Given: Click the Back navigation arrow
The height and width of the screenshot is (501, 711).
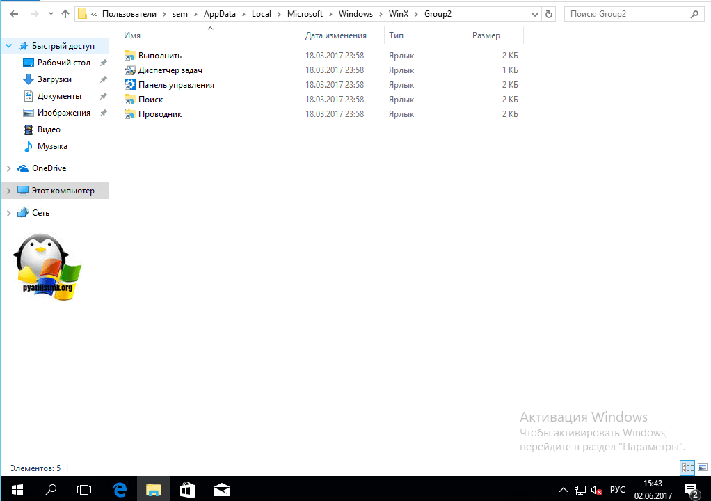Looking at the screenshot, I should coord(13,14).
